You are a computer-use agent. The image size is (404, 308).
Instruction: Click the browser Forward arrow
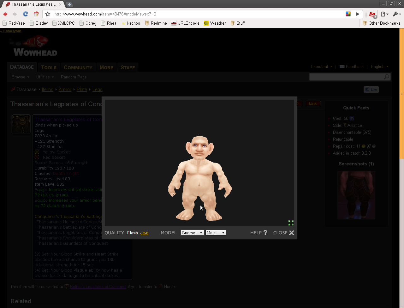[x=15, y=14]
